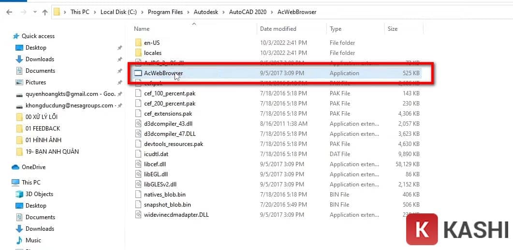Viewport: 513px width, 250px height.
Task: Select Quick access star icon
Action: [16, 36]
